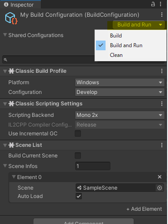This screenshot has width=168, height=224.
Task: Open the My Build Configuration options menu
Action: [x=162, y=15]
